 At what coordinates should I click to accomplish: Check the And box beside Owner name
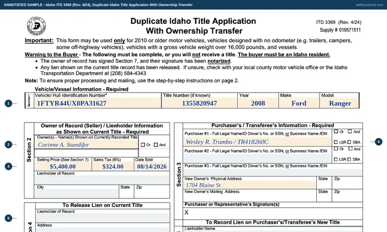pos(156,145)
